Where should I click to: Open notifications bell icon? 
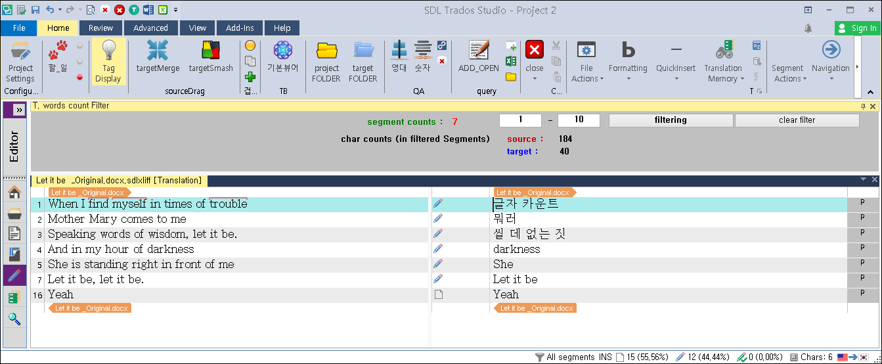[808, 28]
